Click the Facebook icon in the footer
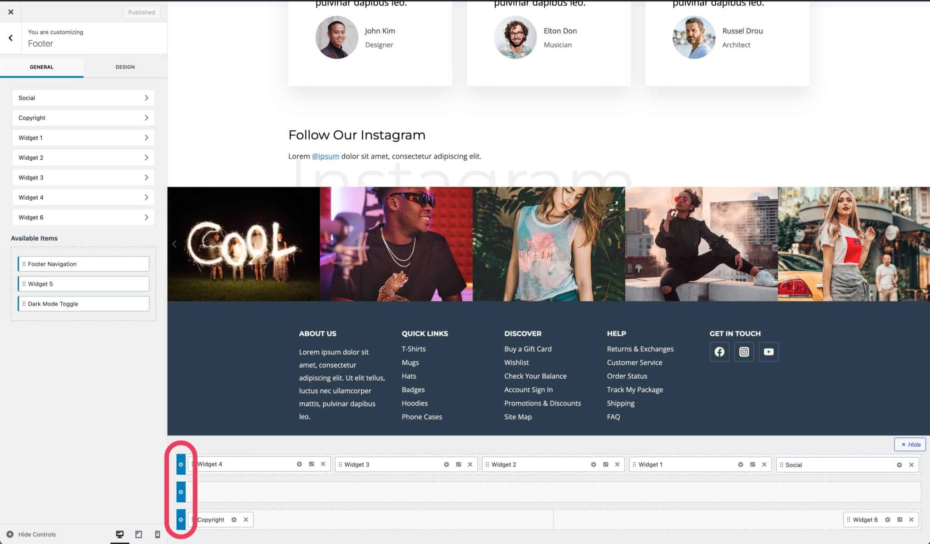 click(719, 351)
